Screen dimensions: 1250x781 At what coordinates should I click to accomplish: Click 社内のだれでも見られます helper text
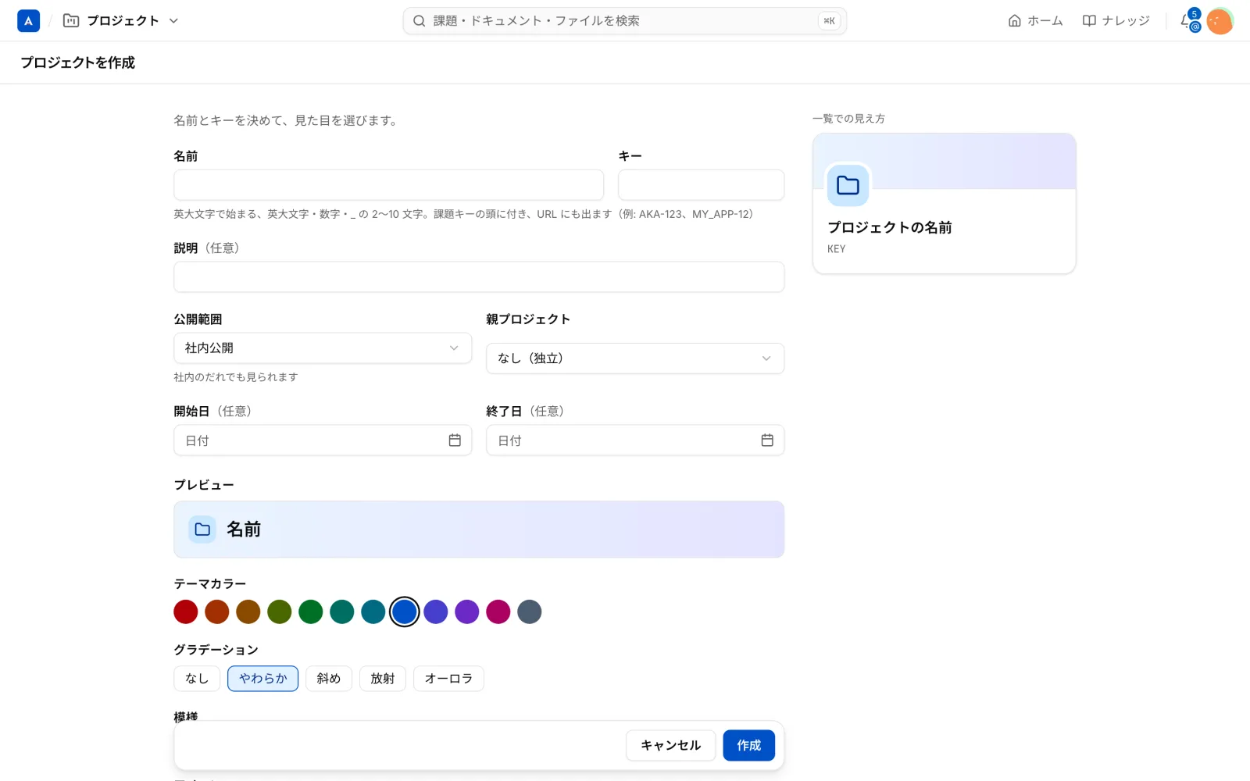236,377
